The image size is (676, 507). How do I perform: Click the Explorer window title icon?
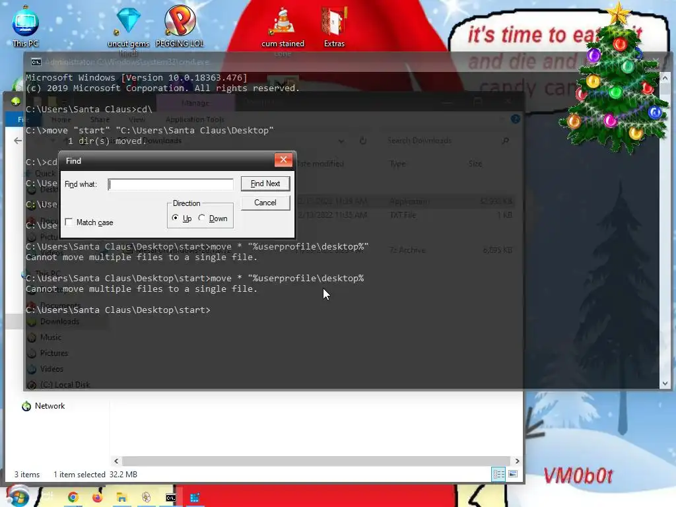tap(16, 102)
